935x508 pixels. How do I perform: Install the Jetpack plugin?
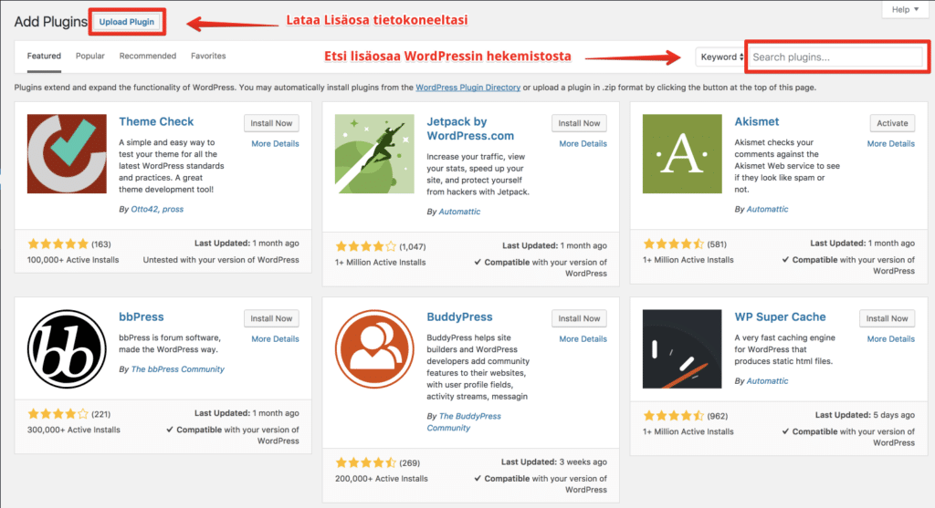(x=579, y=123)
